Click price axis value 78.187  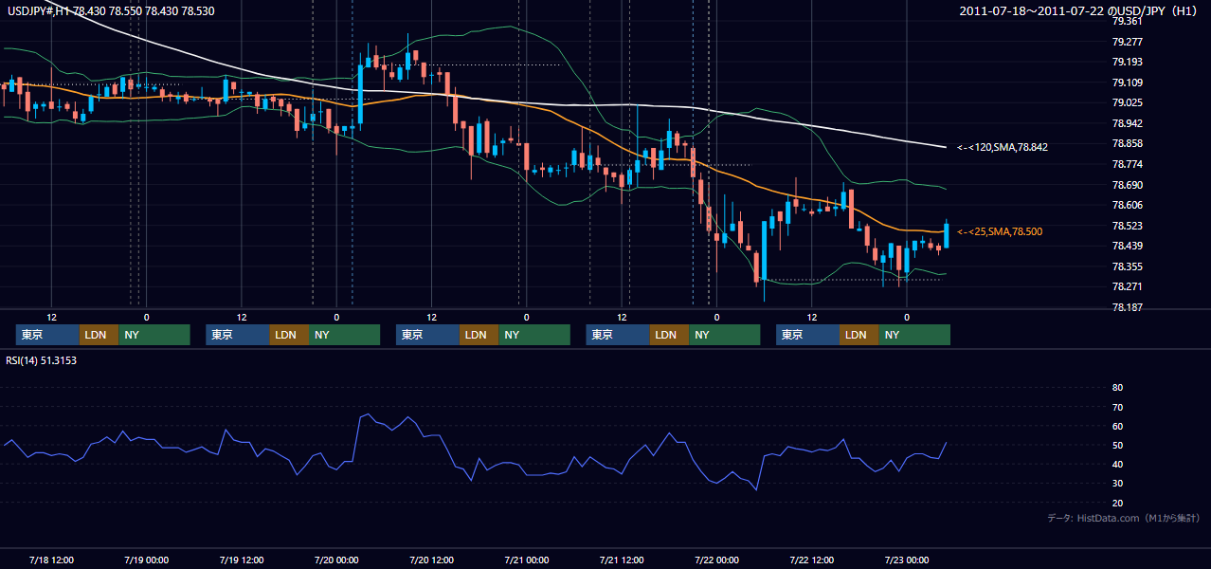(x=1127, y=307)
